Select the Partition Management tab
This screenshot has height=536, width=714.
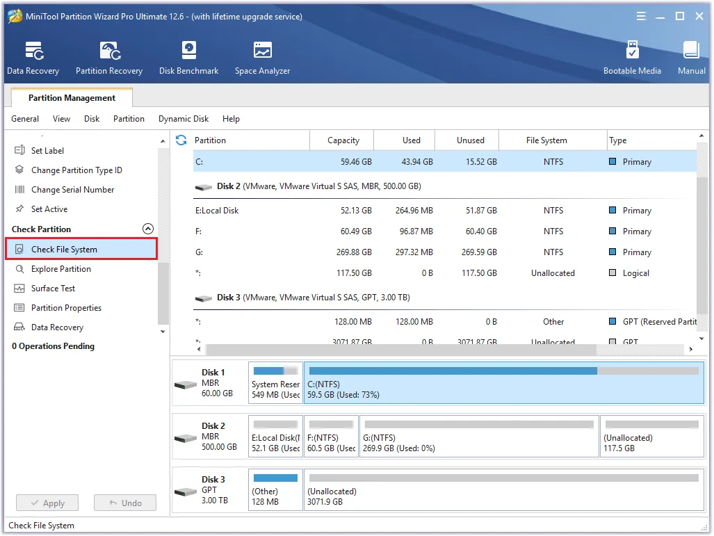pos(72,98)
